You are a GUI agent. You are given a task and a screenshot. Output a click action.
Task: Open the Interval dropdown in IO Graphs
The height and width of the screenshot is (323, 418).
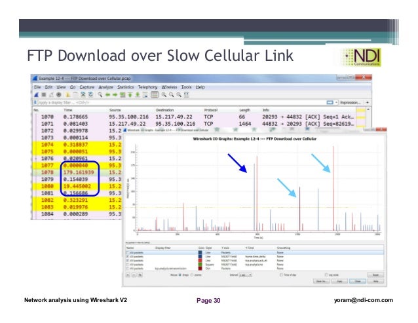245,275
